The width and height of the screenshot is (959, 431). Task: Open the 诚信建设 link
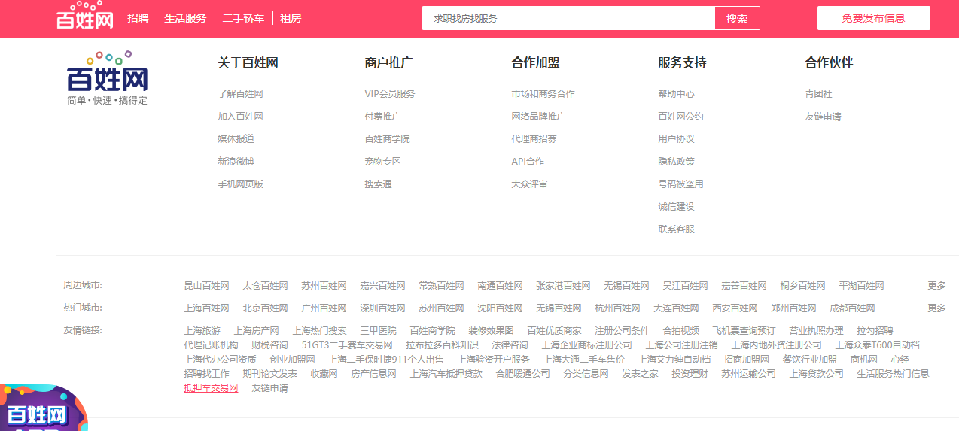pos(676,207)
